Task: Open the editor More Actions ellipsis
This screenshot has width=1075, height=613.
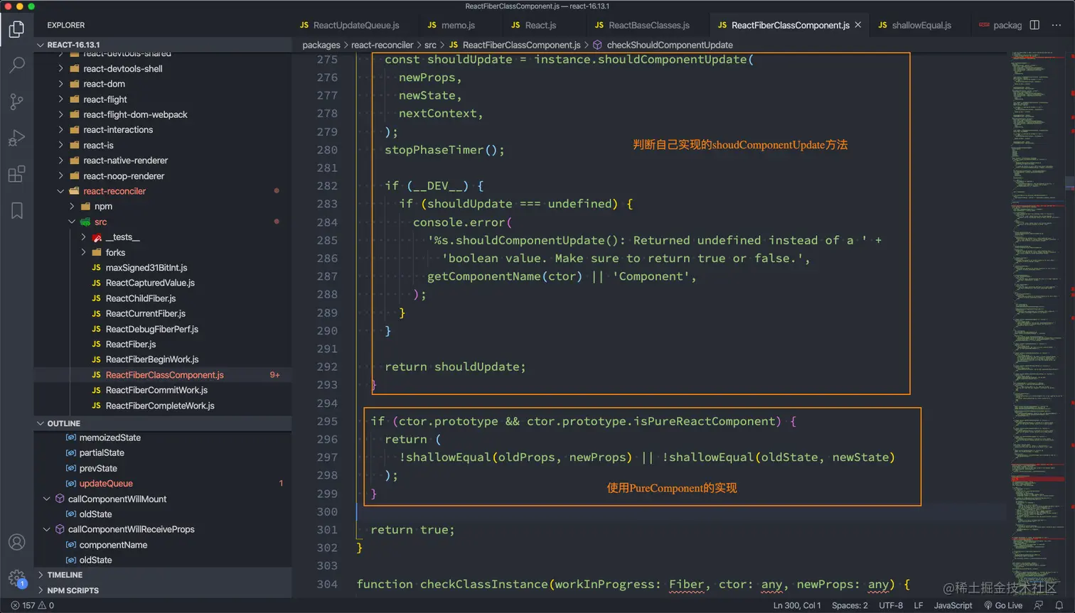Action: [1057, 25]
